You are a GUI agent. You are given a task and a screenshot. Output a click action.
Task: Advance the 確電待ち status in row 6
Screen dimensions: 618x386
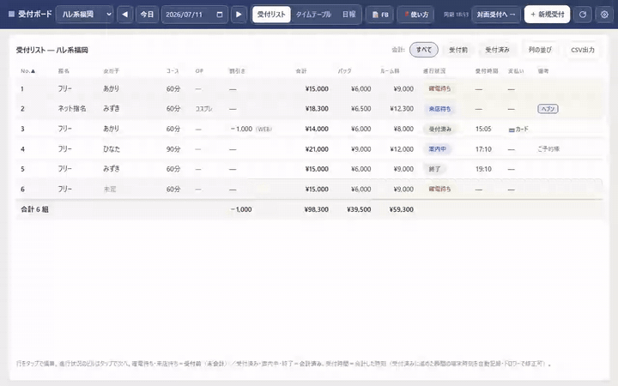439,189
